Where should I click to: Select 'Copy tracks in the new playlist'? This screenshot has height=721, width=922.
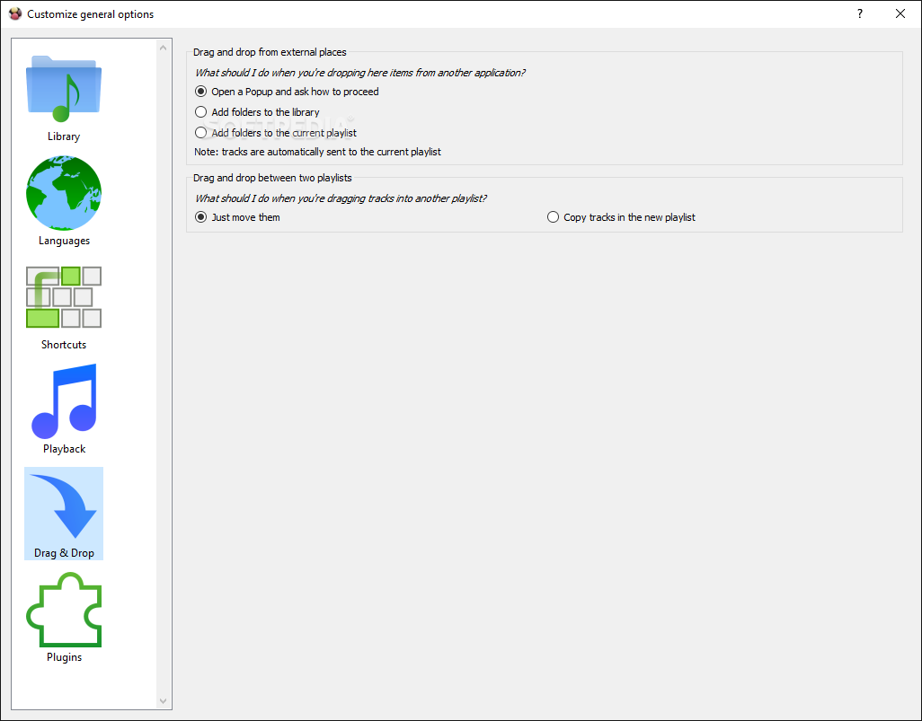pyautogui.click(x=621, y=217)
